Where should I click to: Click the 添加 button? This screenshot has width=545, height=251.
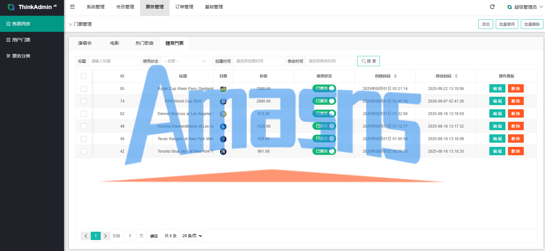486,24
